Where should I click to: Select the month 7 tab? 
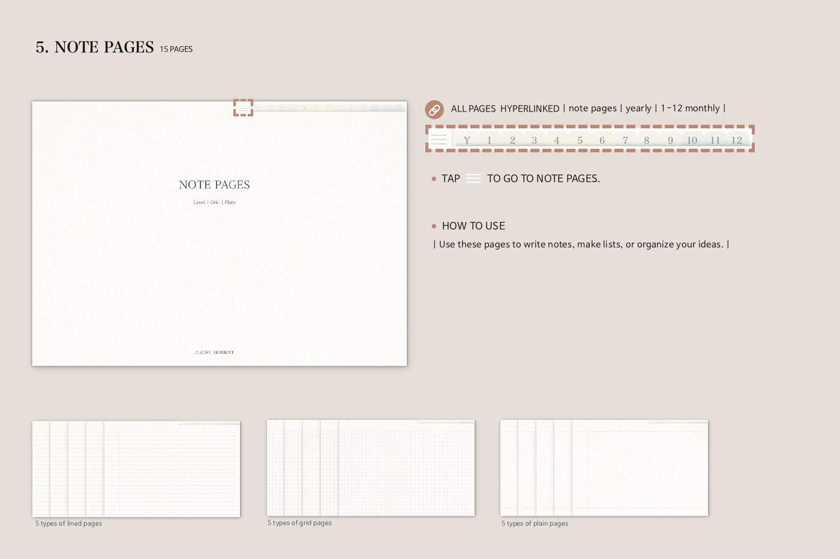pyautogui.click(x=625, y=140)
